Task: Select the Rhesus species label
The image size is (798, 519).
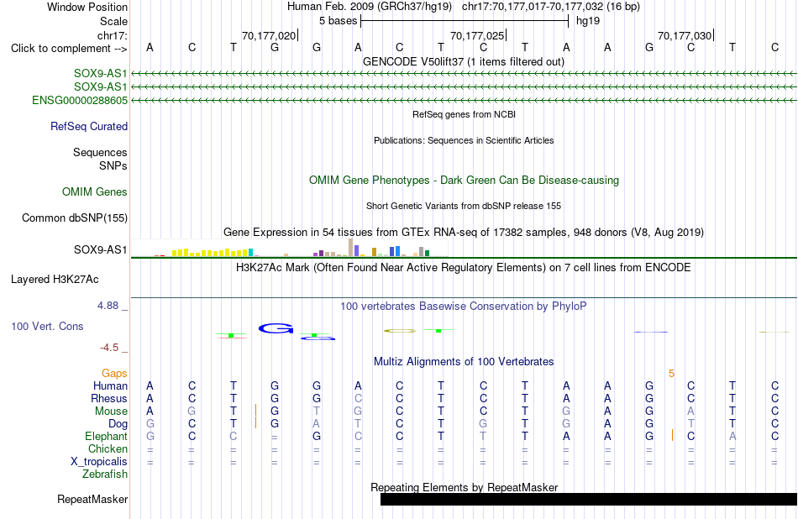Action: [x=109, y=398]
